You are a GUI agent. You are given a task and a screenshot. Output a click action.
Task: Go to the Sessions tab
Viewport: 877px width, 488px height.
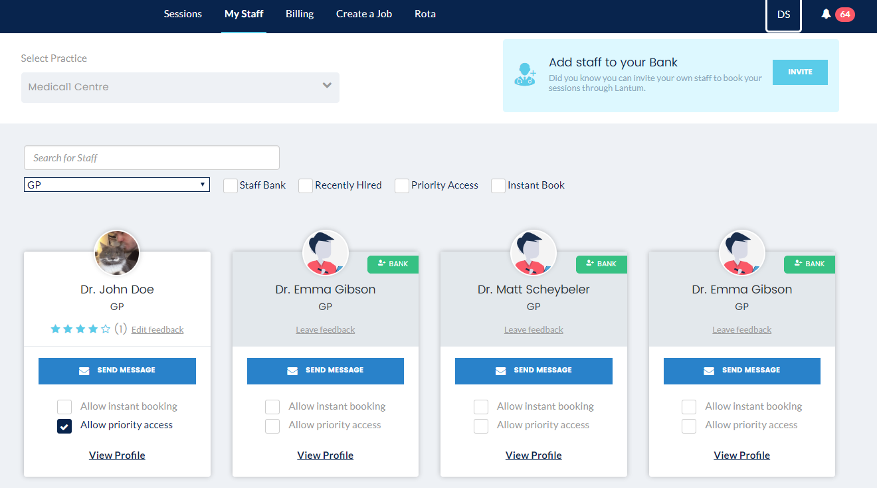pos(183,14)
